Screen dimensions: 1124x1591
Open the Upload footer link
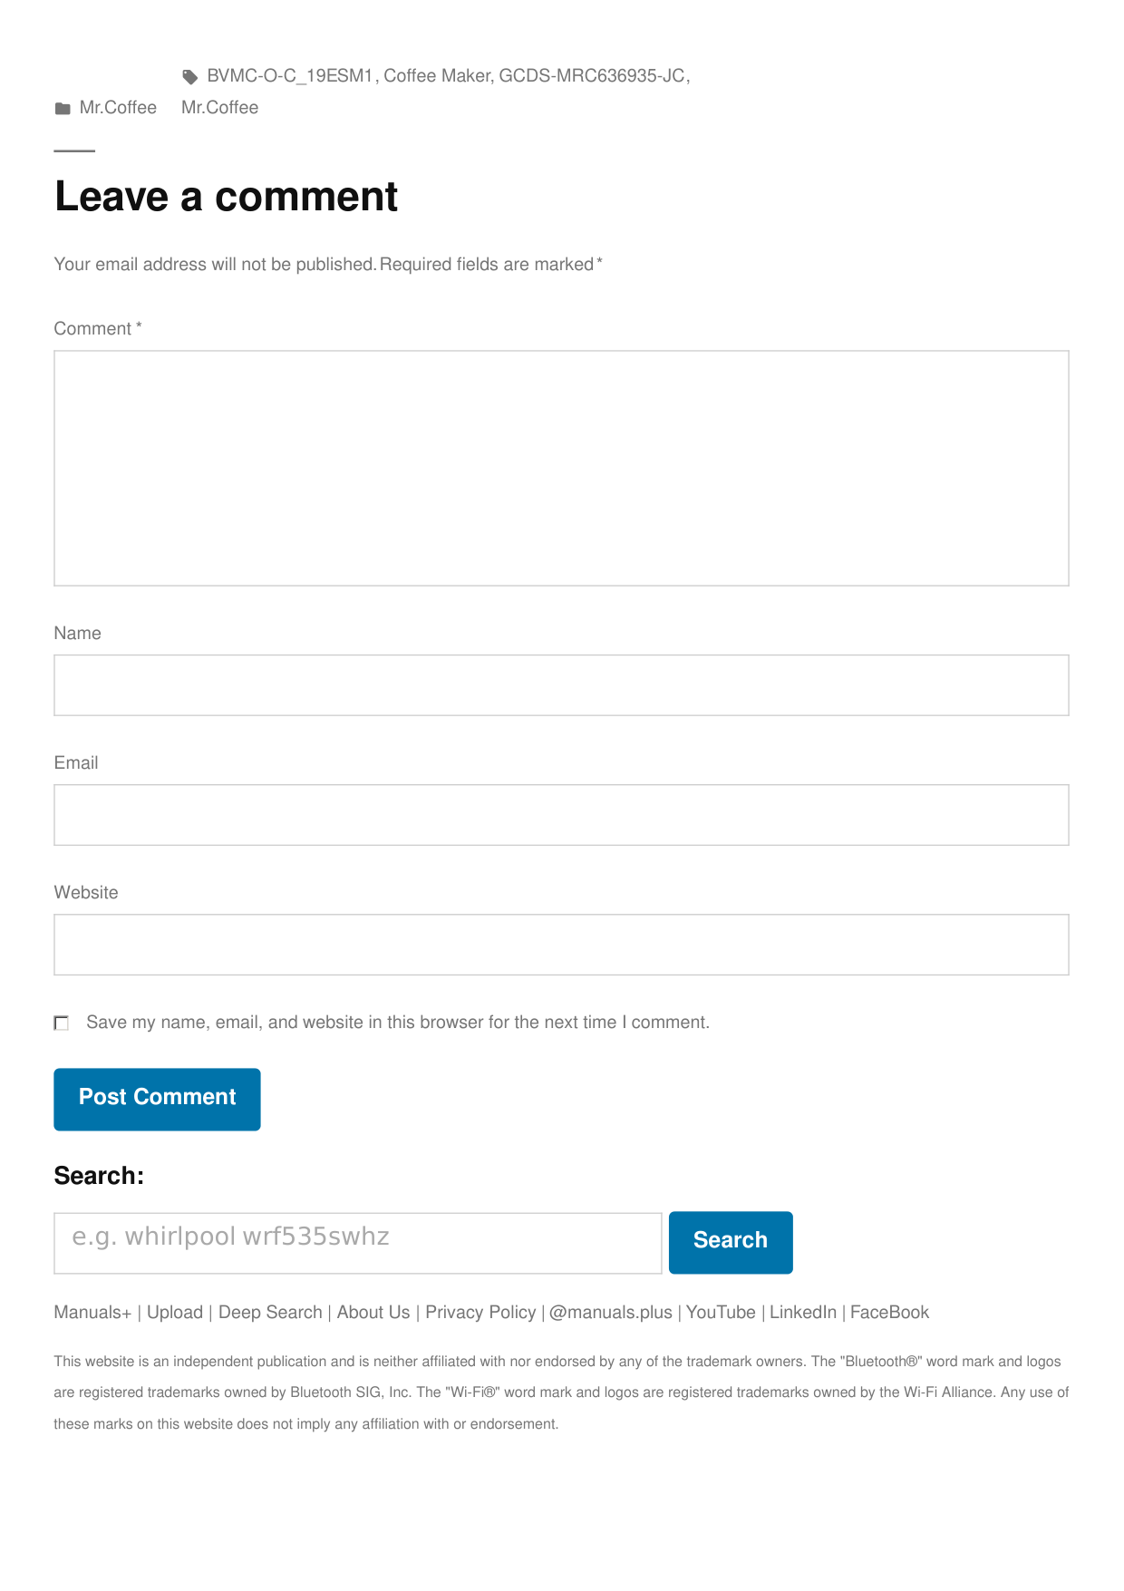tap(175, 1313)
